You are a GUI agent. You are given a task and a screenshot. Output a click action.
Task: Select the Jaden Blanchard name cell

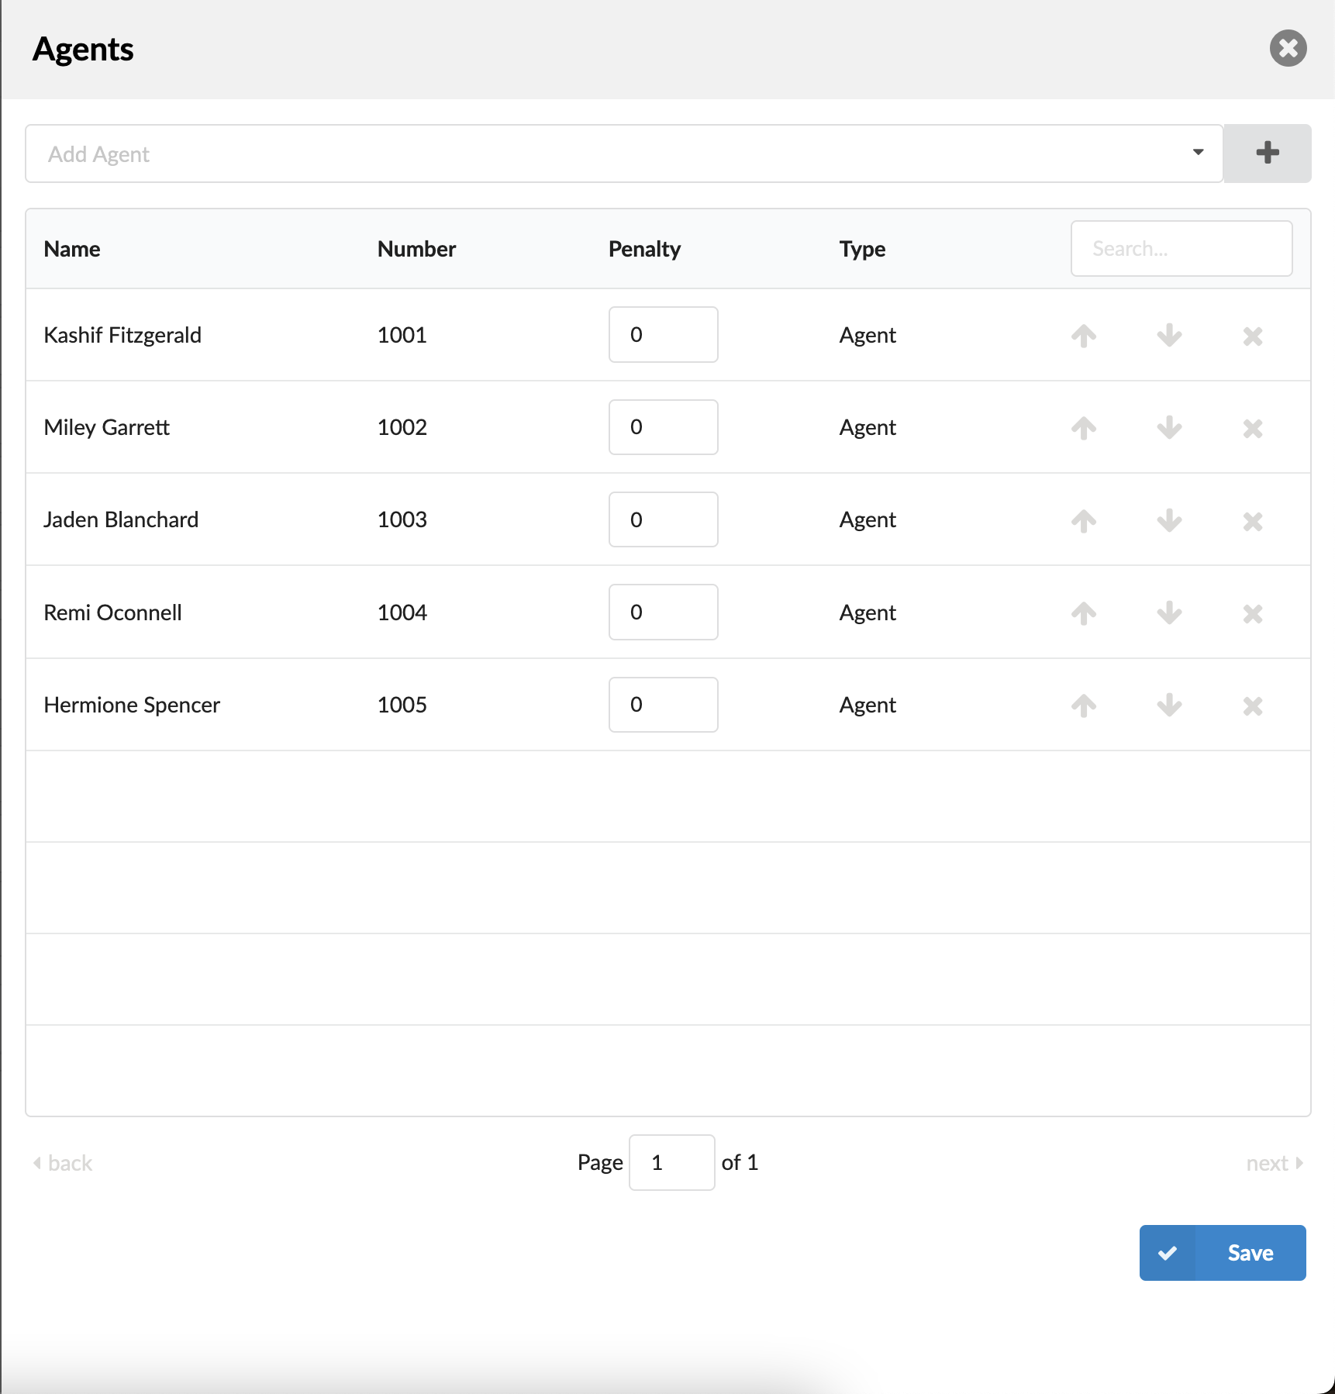[x=121, y=519]
